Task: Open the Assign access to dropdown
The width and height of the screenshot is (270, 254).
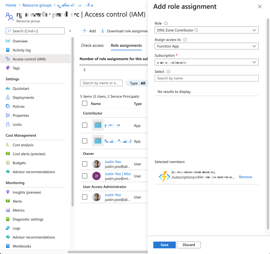Action: tap(206, 46)
